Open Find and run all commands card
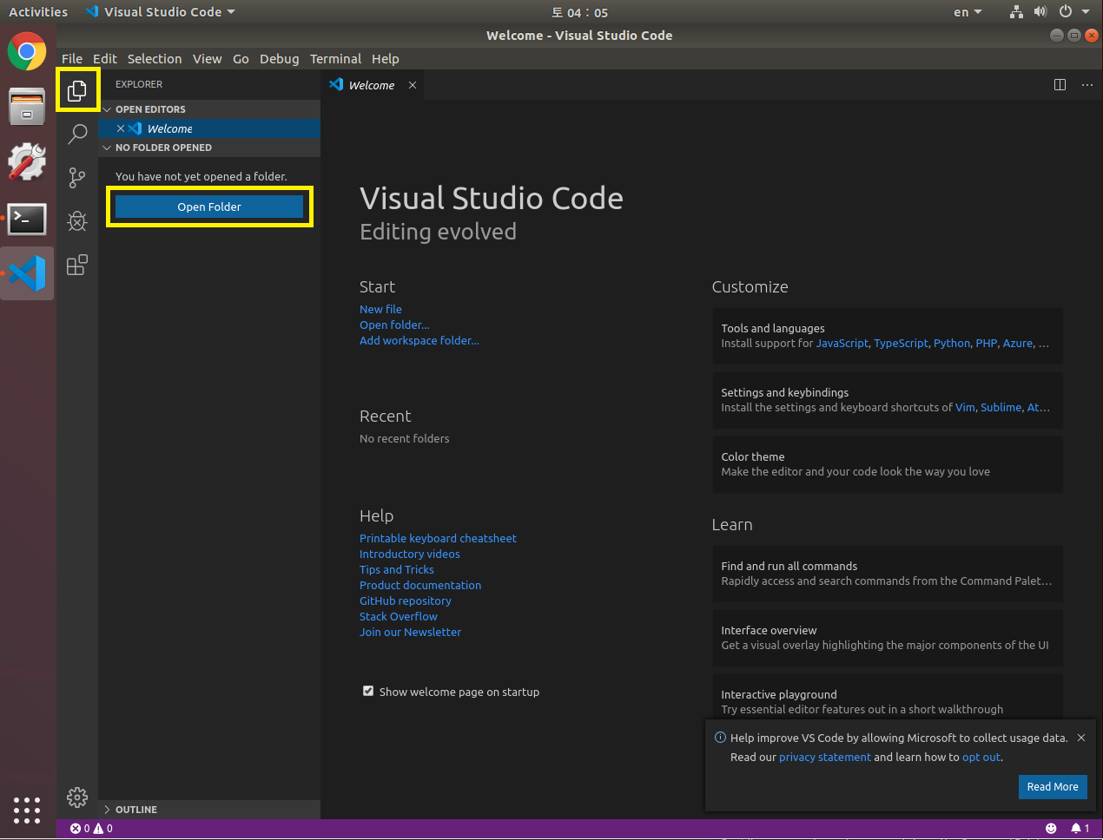The width and height of the screenshot is (1103, 840). (888, 574)
